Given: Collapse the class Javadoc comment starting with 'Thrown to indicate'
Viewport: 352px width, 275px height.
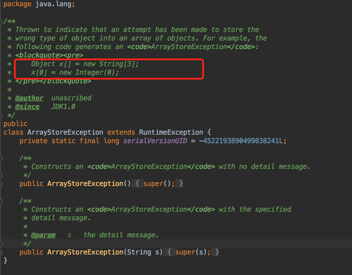Looking at the screenshot, I should point(1,21).
